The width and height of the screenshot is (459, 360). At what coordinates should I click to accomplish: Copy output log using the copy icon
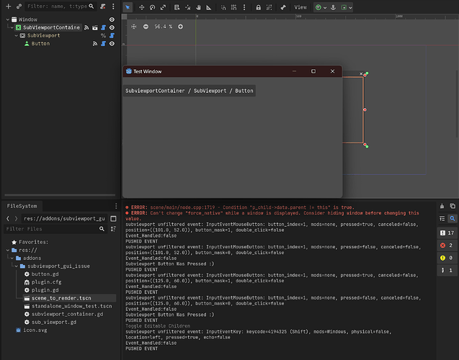(x=452, y=204)
